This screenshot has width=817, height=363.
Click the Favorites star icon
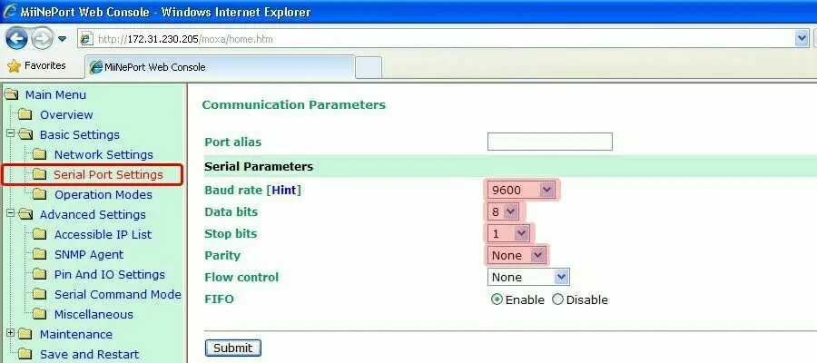point(14,66)
